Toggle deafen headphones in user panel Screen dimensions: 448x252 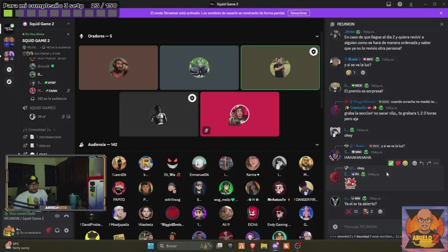[57, 230]
